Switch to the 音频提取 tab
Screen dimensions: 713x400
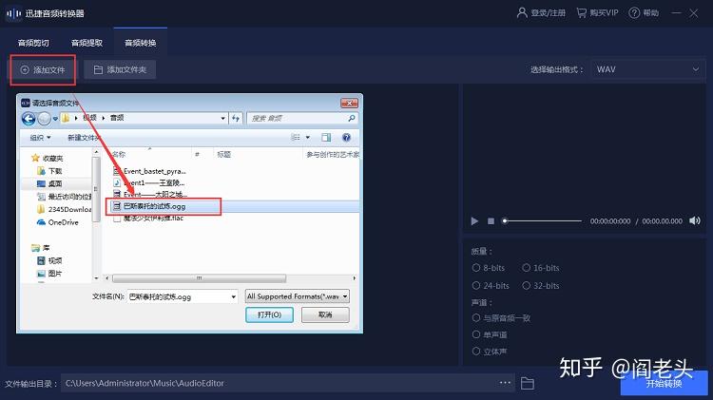(87, 43)
